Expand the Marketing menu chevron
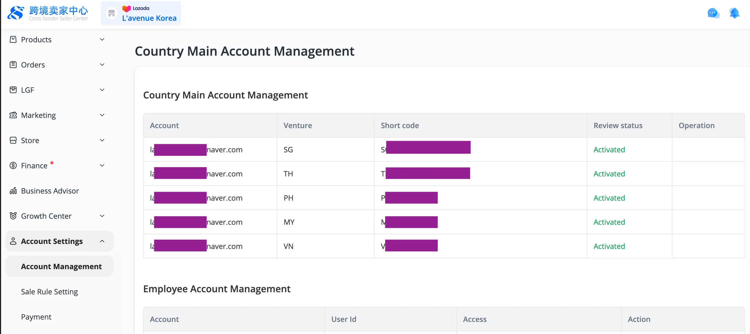The width and height of the screenshot is (750, 334). tap(102, 115)
